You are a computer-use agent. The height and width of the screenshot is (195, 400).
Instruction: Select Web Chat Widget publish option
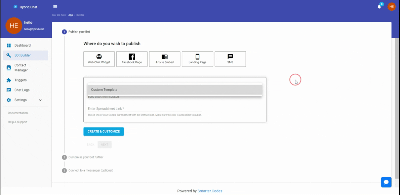(x=99, y=59)
